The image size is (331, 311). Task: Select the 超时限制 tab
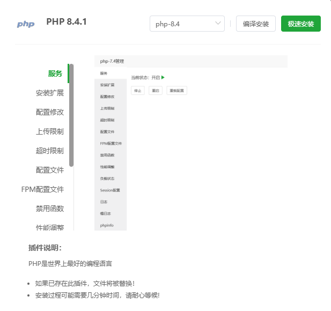click(x=50, y=151)
